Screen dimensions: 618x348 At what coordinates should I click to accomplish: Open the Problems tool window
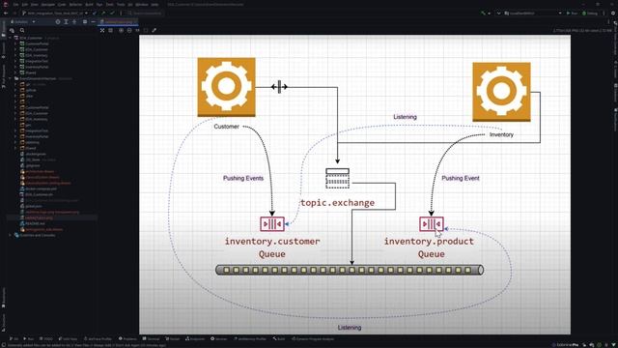click(x=127, y=339)
